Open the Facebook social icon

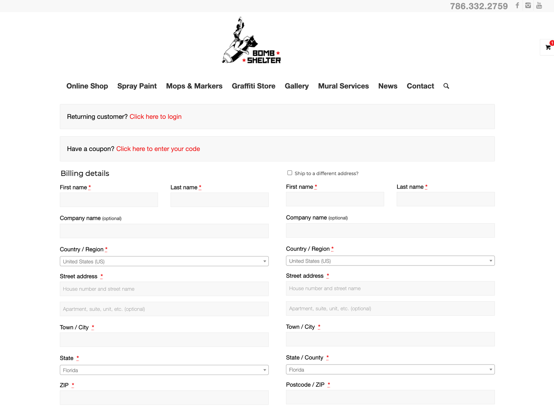(517, 6)
